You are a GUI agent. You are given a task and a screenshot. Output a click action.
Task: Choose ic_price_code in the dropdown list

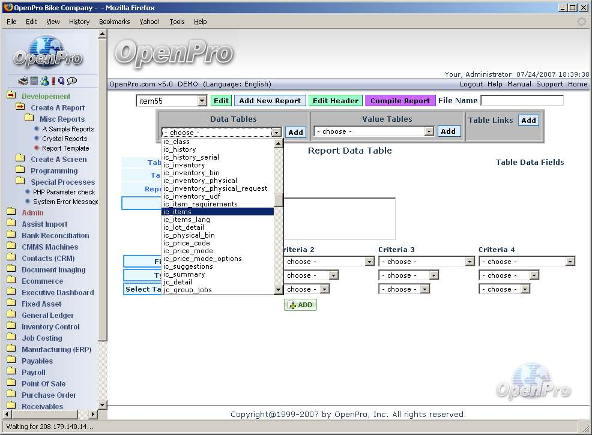187,243
